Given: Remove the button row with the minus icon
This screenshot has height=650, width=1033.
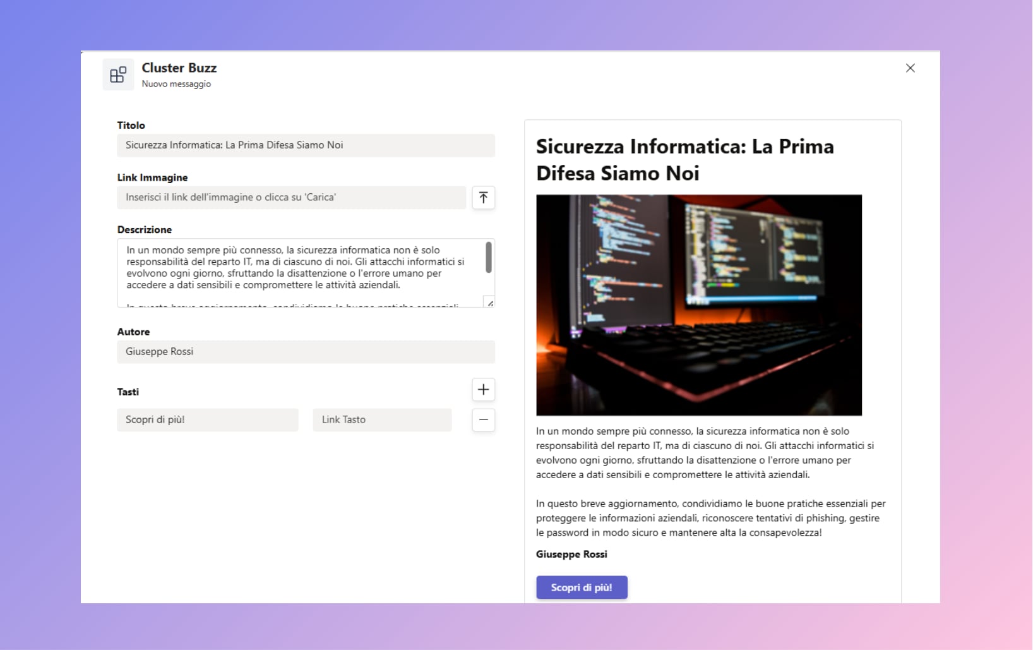Looking at the screenshot, I should (483, 420).
